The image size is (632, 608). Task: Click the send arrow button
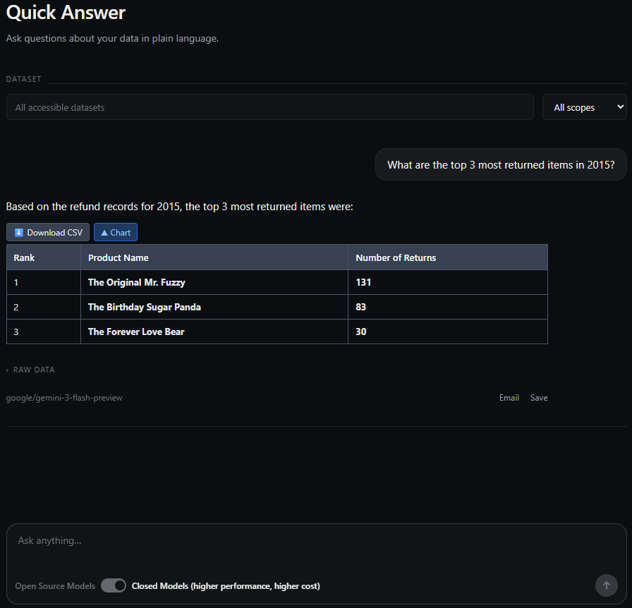pos(606,585)
